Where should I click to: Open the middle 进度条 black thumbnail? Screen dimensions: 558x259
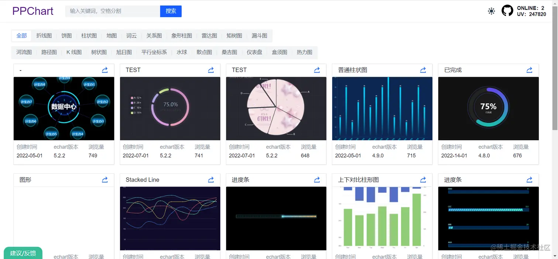coord(276,218)
